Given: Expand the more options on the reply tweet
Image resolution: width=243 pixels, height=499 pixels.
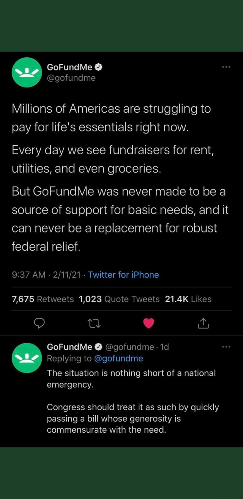Looking at the screenshot, I should click(x=227, y=346).
